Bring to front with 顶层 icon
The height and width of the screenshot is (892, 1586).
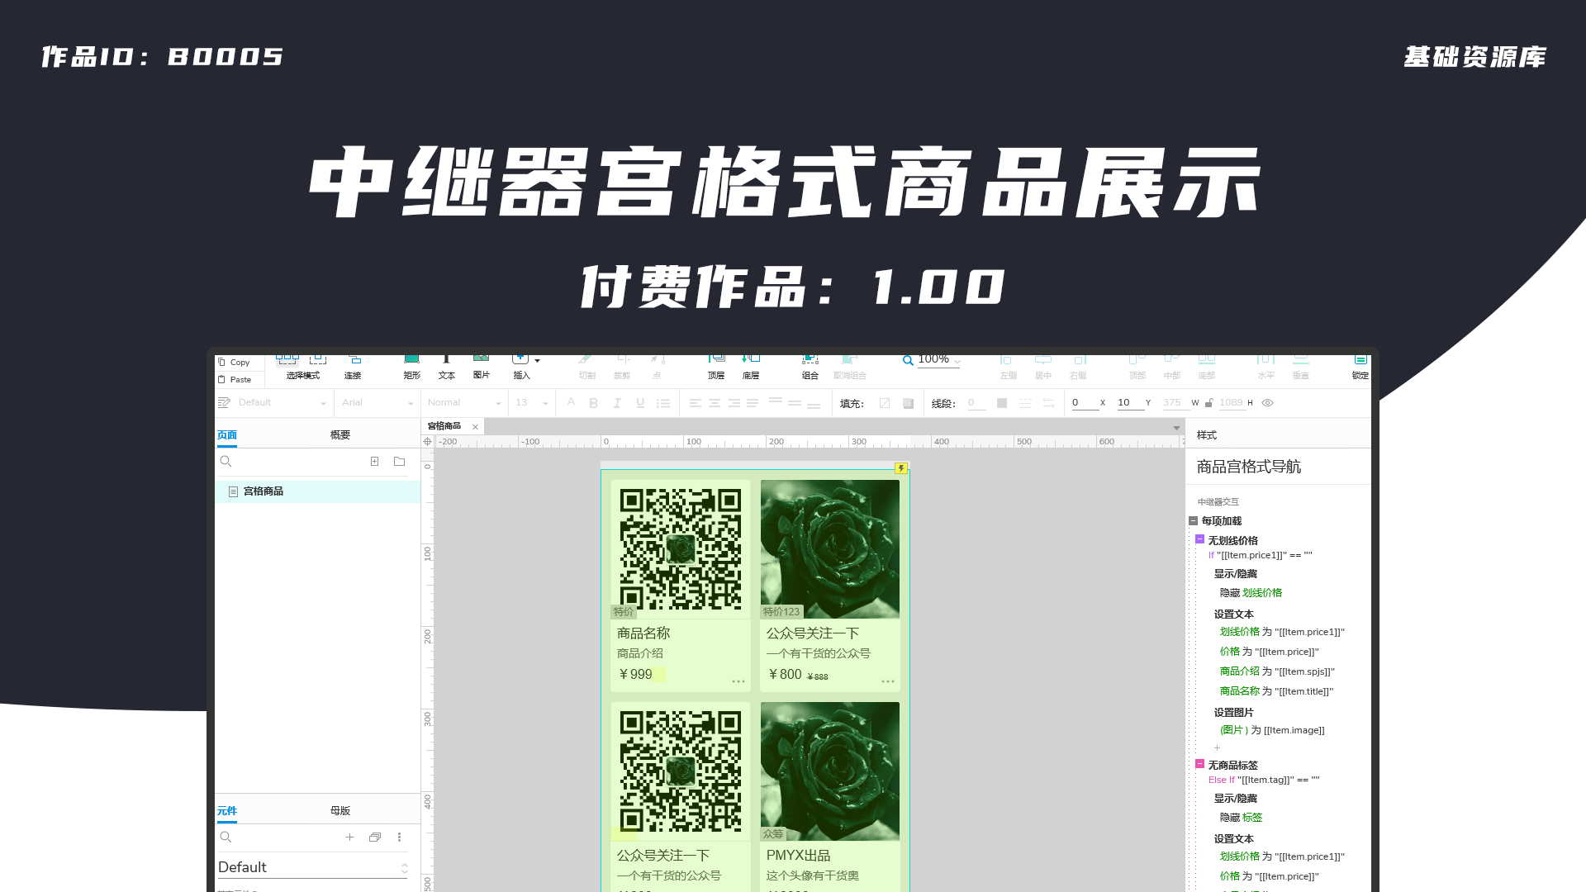[716, 368]
